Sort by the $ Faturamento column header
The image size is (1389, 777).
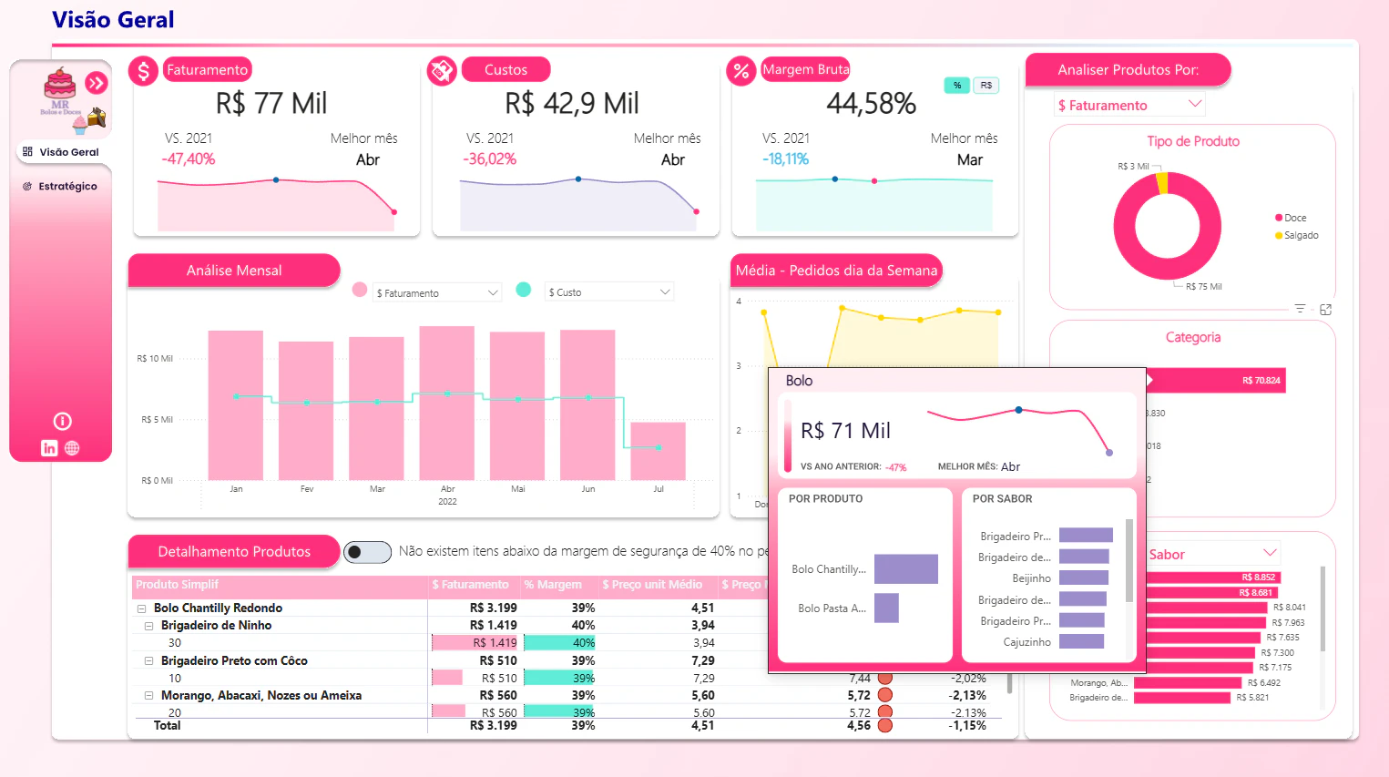pyautogui.click(x=470, y=585)
